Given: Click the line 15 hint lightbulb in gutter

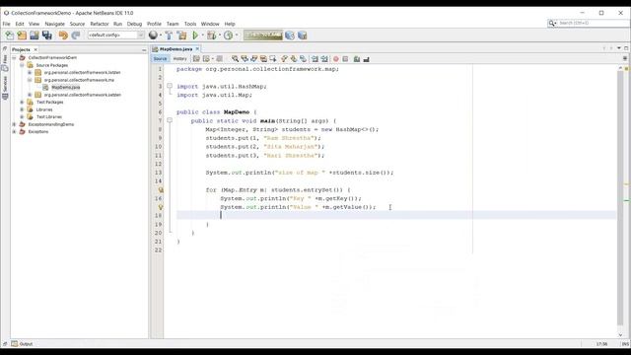Looking at the screenshot, I should (160, 190).
